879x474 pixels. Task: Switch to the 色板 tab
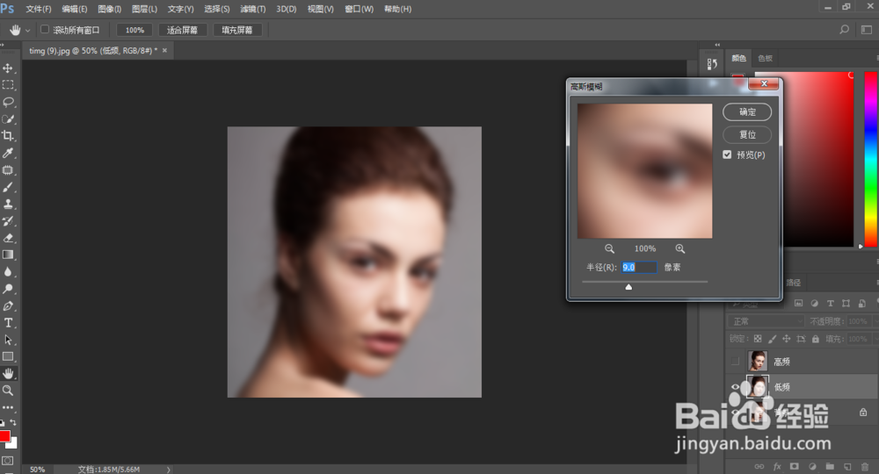(766, 58)
